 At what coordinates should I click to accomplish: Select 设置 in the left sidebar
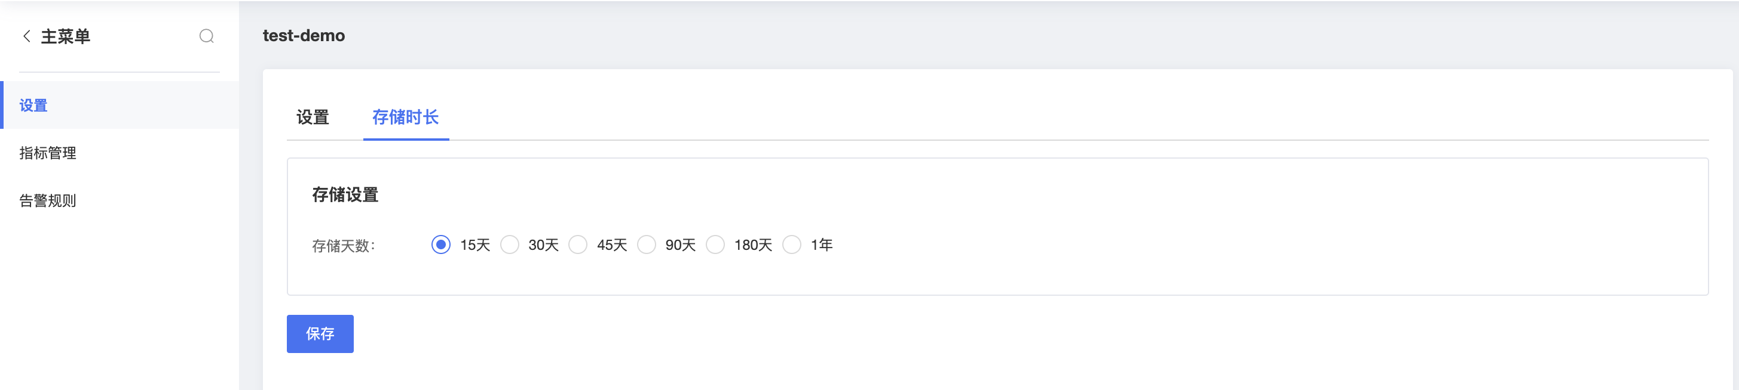point(120,105)
